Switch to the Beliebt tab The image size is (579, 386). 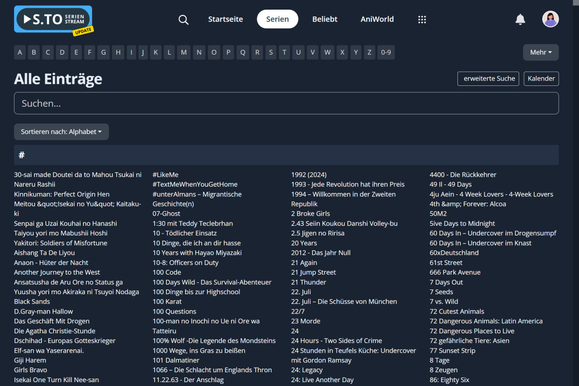pos(325,19)
